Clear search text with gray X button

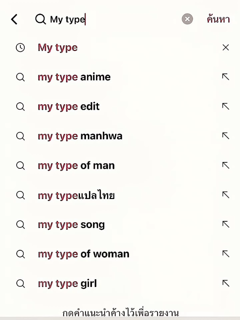tap(187, 19)
